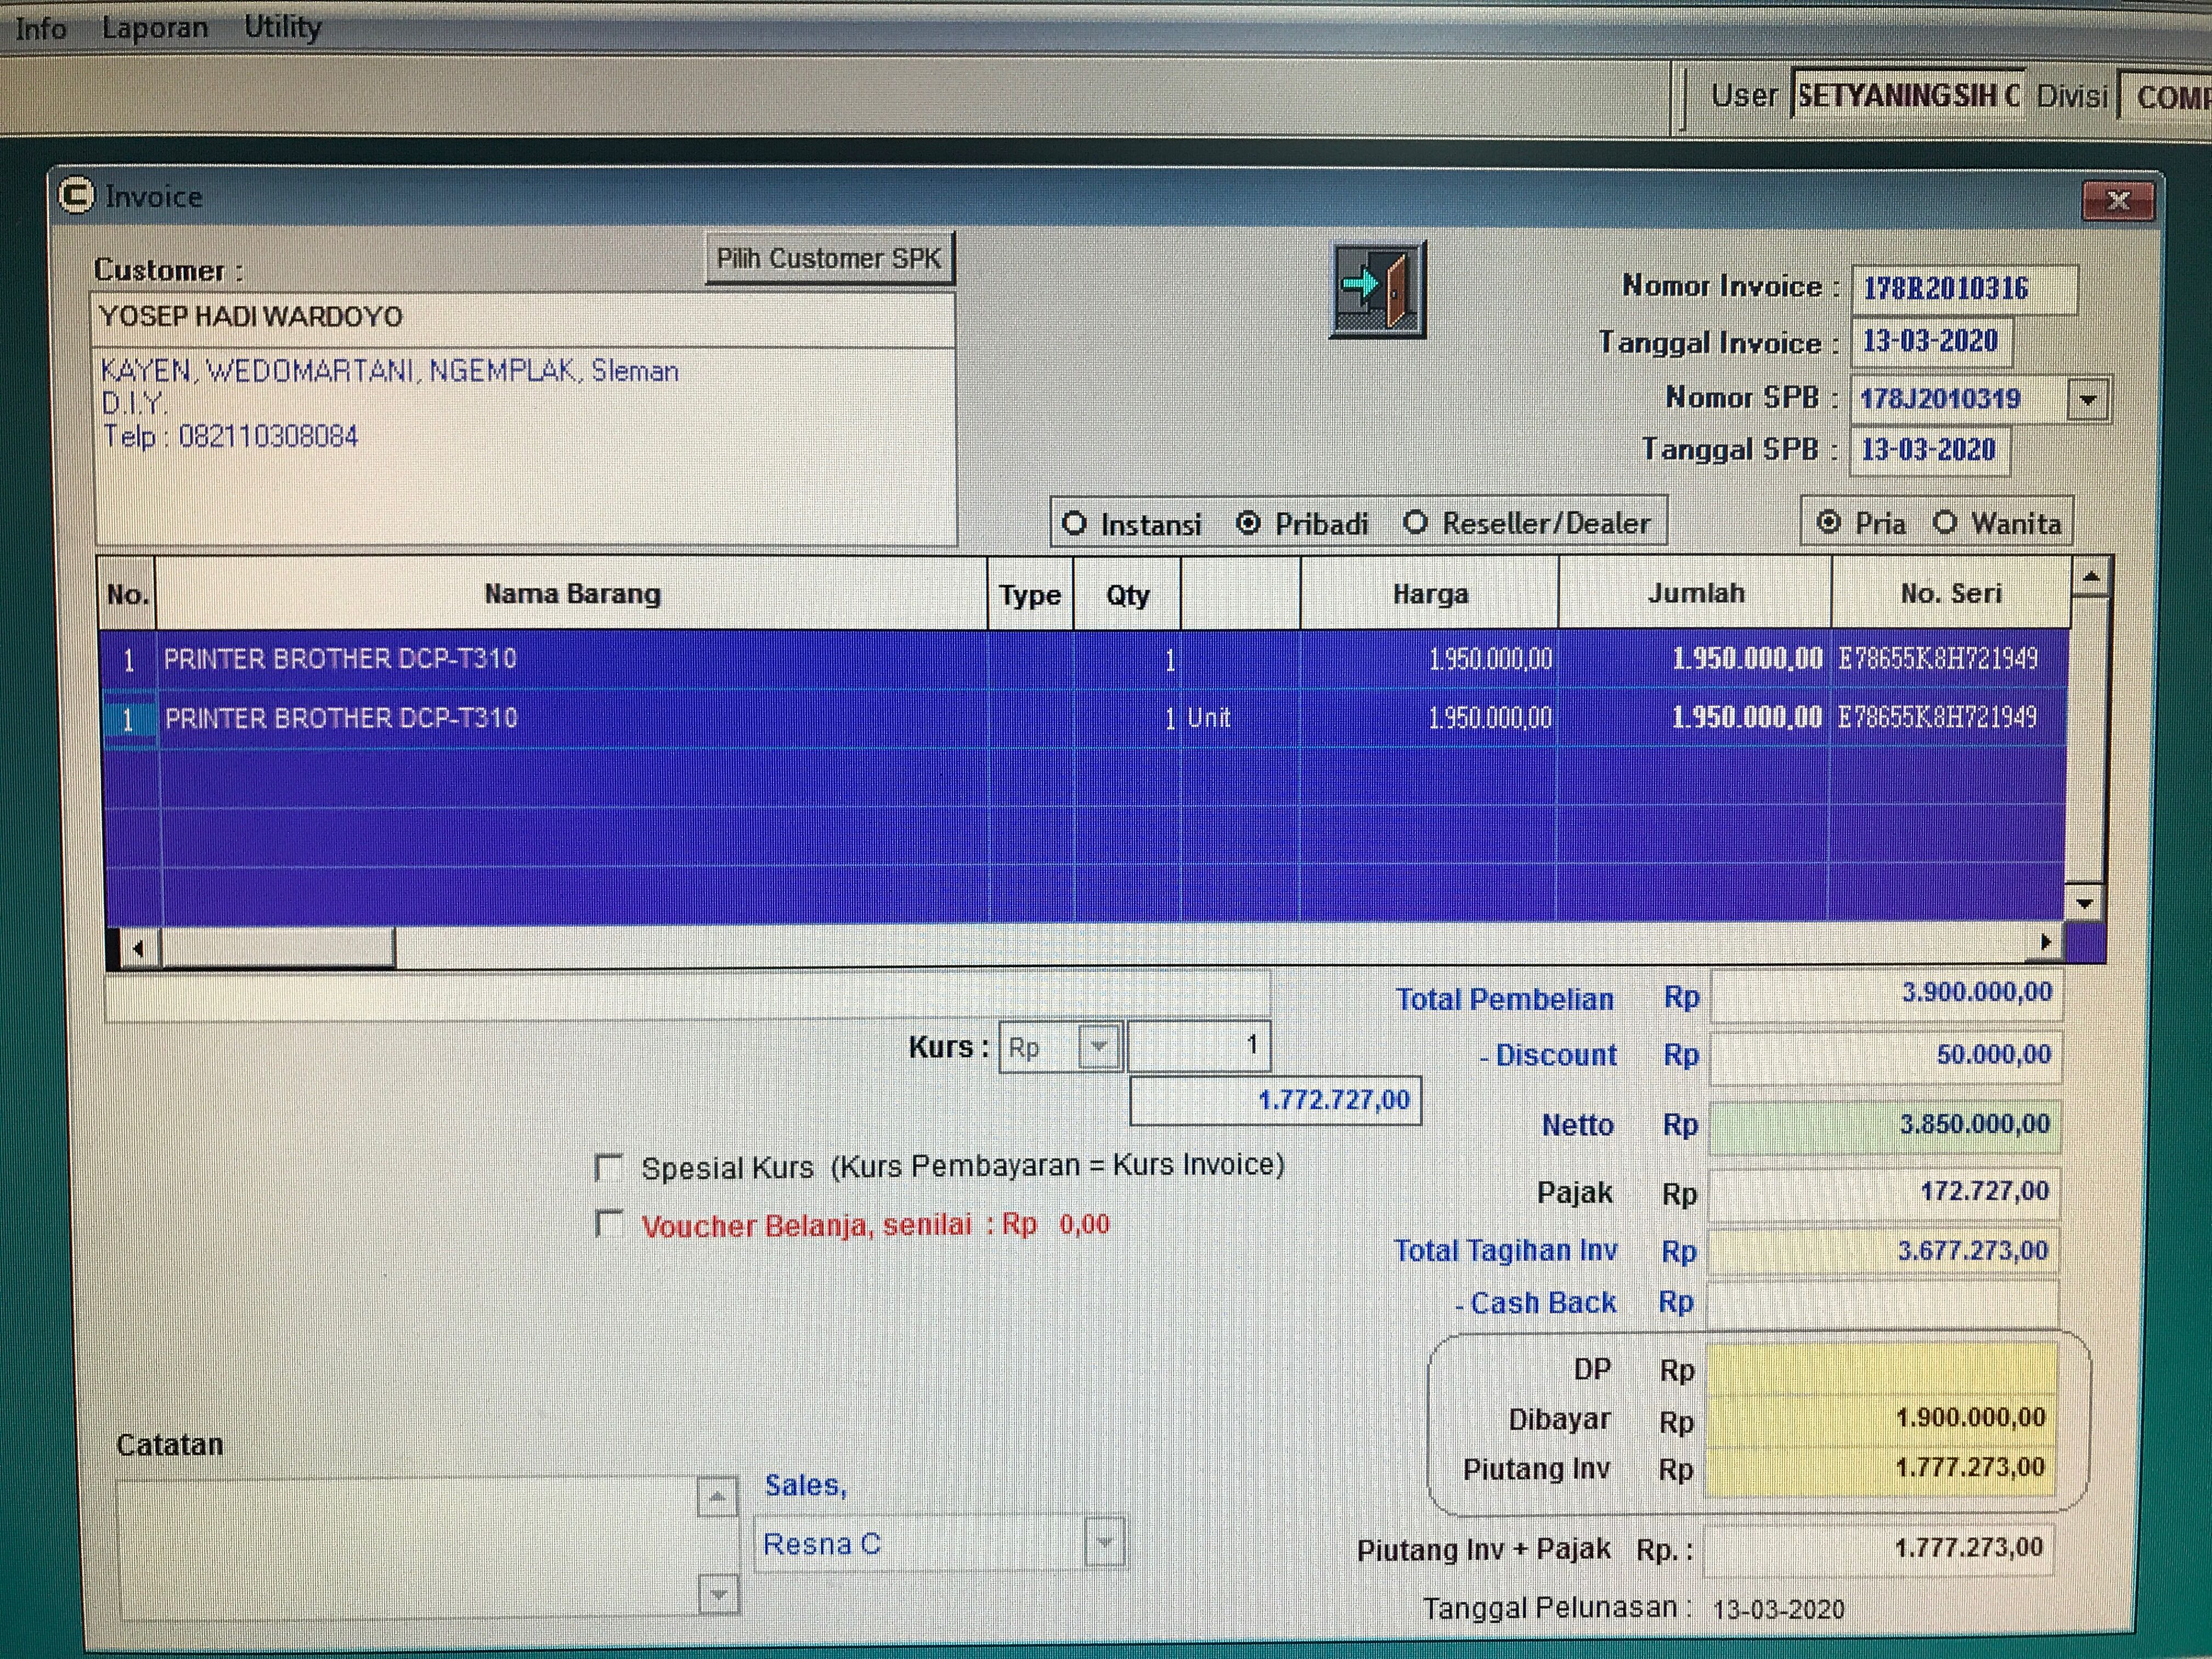Expand the Nomor SPB dropdown
Image resolution: width=2212 pixels, height=1659 pixels.
[x=2087, y=400]
